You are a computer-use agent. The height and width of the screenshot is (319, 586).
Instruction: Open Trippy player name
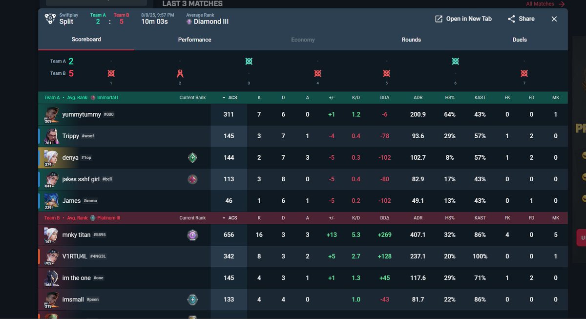click(x=70, y=136)
